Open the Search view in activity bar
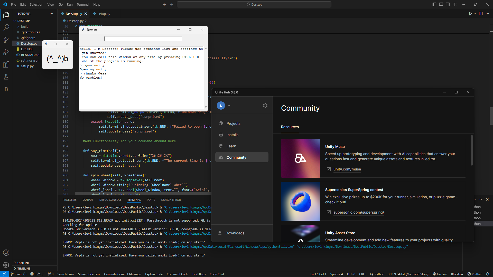This screenshot has width=493, height=277. (6, 27)
